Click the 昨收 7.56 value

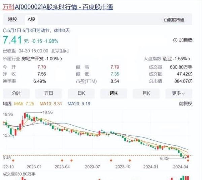point(42,74)
